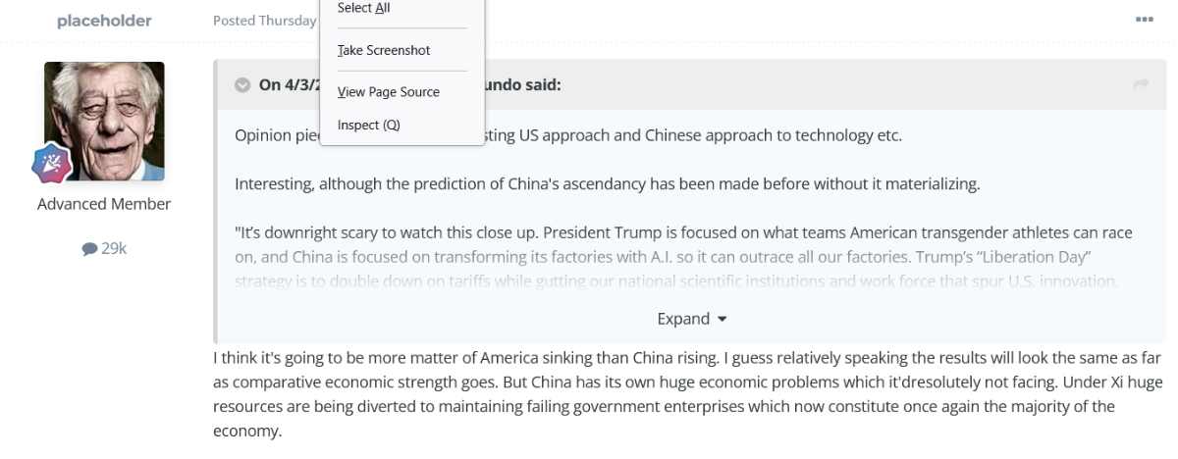Screen dimensions: 1178x459
Task: Expand the collapsed quoted post
Action: (x=692, y=319)
